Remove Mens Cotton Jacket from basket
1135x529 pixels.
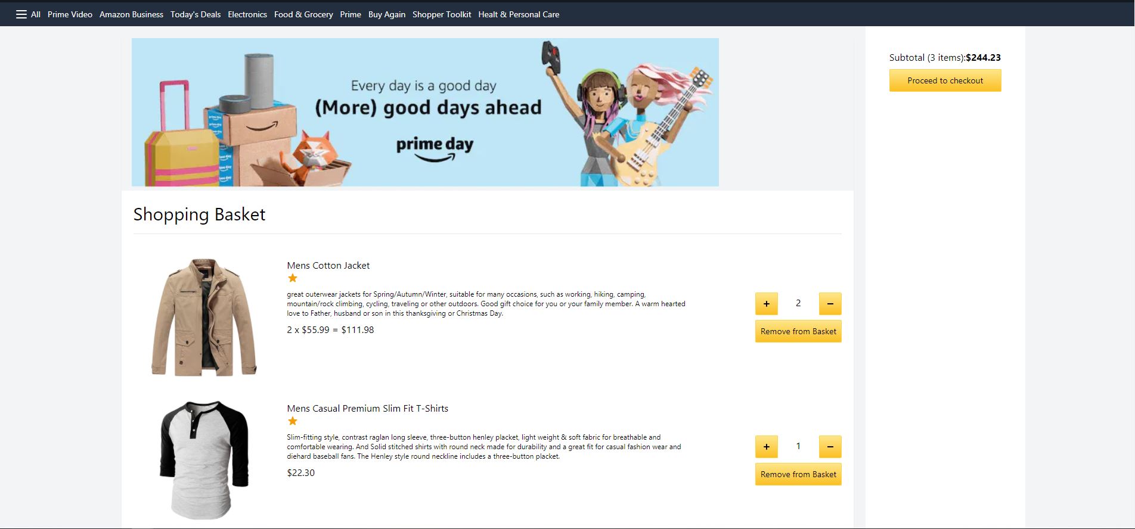[798, 331]
